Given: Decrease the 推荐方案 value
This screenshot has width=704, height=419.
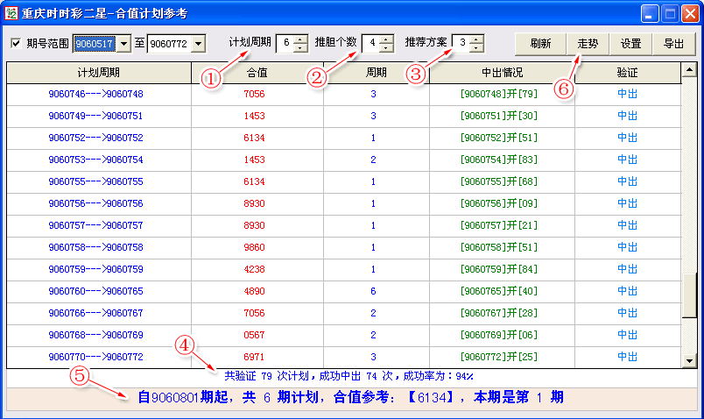Looking at the screenshot, I should 476,48.
